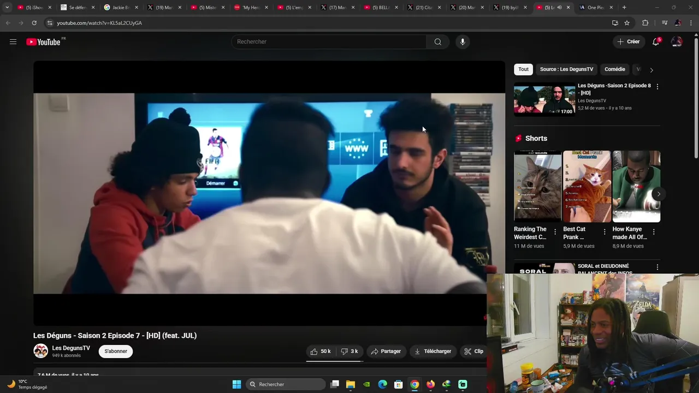699x393 pixels.
Task: Click the Créer button
Action: pos(628,41)
